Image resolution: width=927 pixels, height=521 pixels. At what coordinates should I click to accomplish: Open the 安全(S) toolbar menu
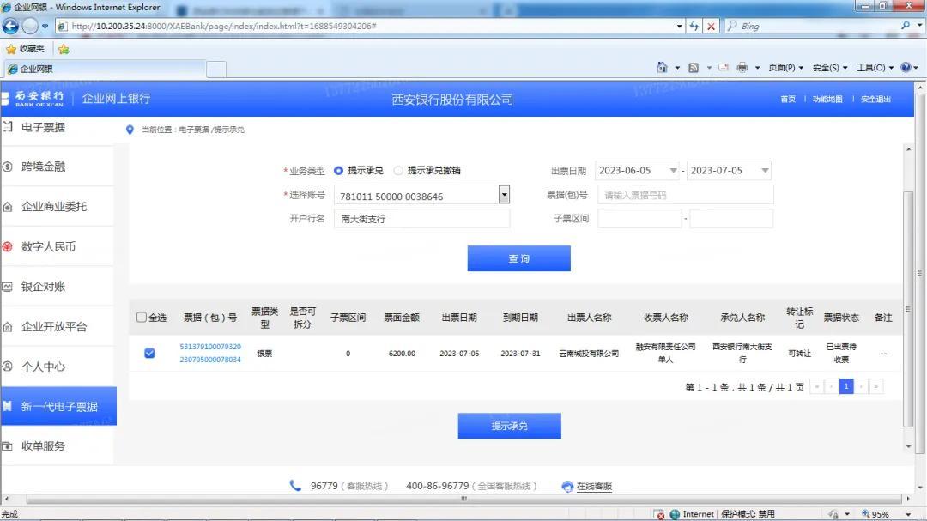830,68
